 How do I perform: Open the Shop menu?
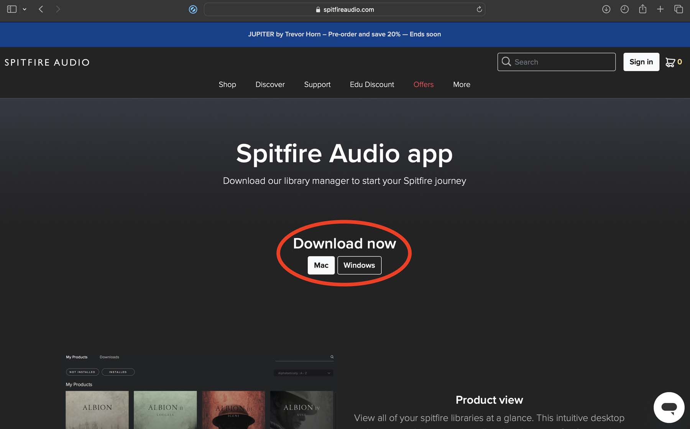[227, 85]
